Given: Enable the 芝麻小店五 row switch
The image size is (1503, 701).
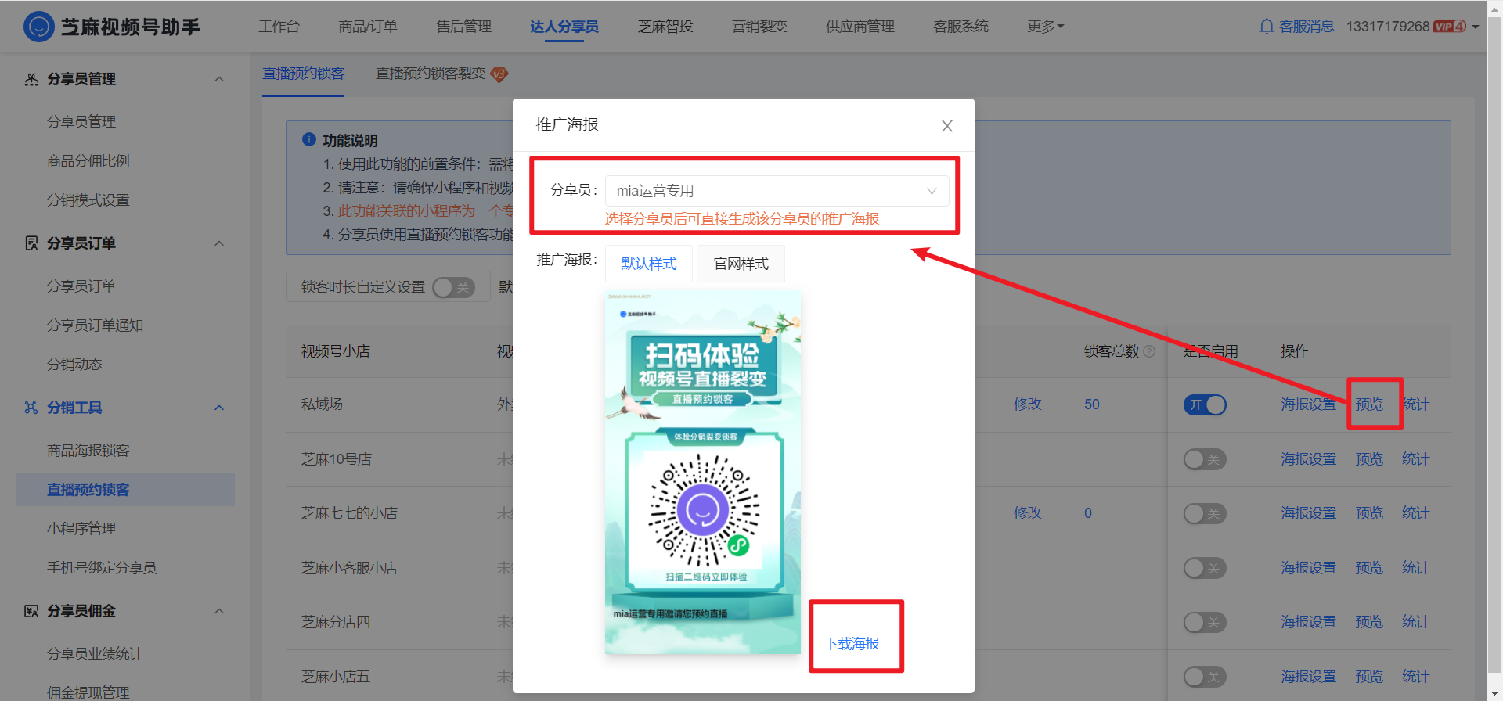Looking at the screenshot, I should tap(1205, 677).
